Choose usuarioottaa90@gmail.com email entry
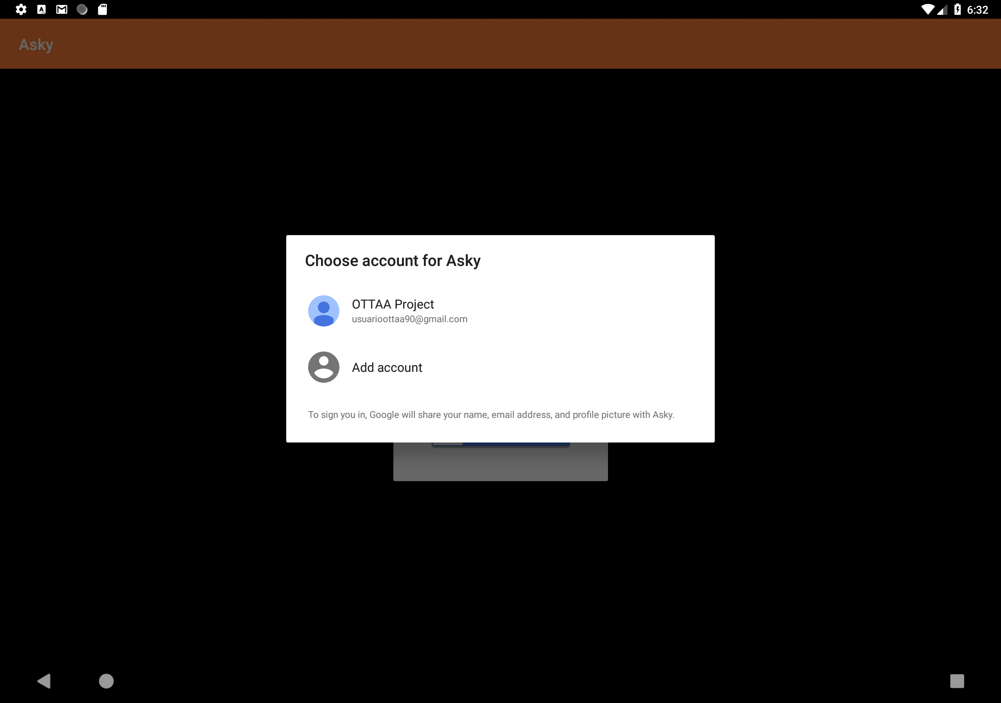 pos(409,319)
